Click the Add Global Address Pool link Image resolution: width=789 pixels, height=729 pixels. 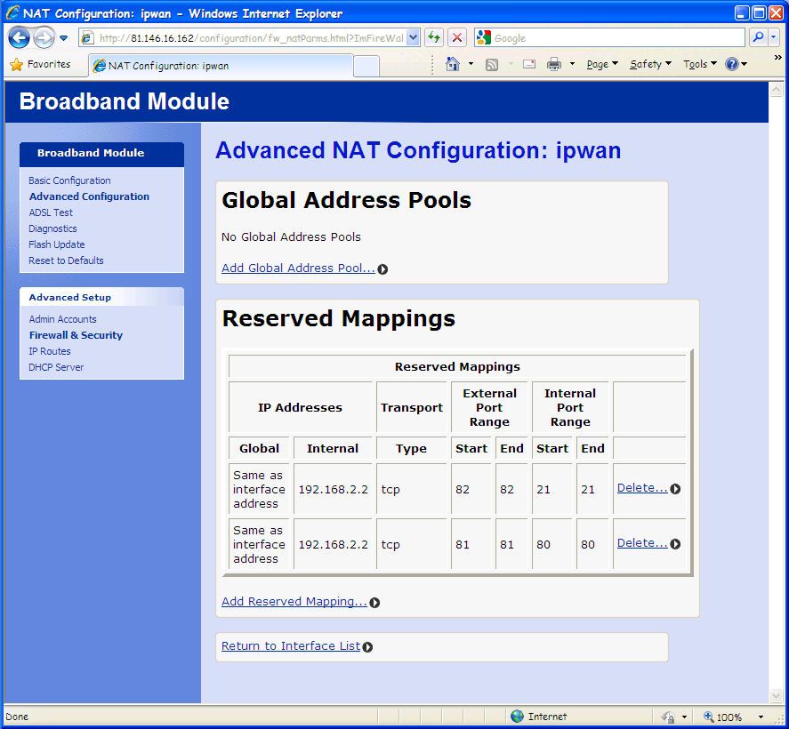298,268
